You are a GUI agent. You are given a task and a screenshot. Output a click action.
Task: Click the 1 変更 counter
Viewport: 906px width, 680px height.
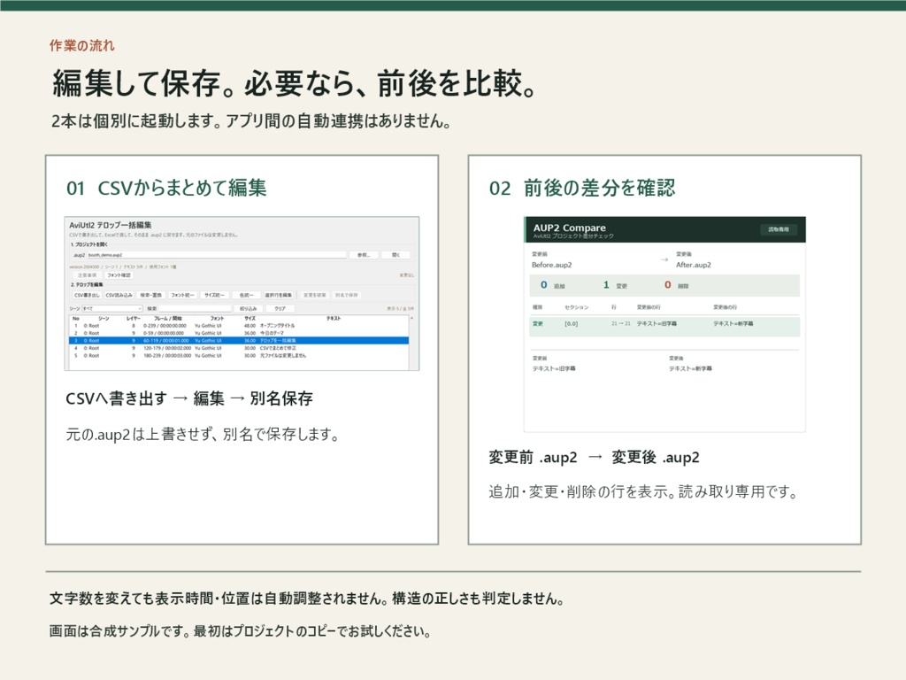(616, 285)
